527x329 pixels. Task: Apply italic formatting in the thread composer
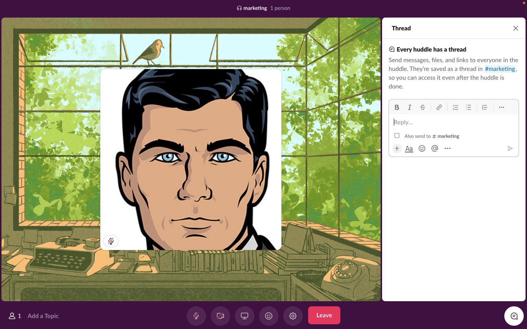click(410, 107)
